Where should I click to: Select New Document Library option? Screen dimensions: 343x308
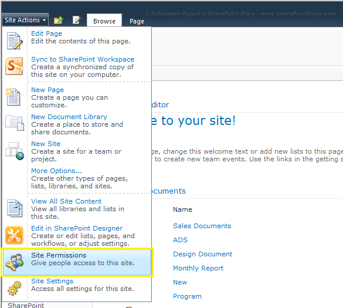[x=69, y=117]
